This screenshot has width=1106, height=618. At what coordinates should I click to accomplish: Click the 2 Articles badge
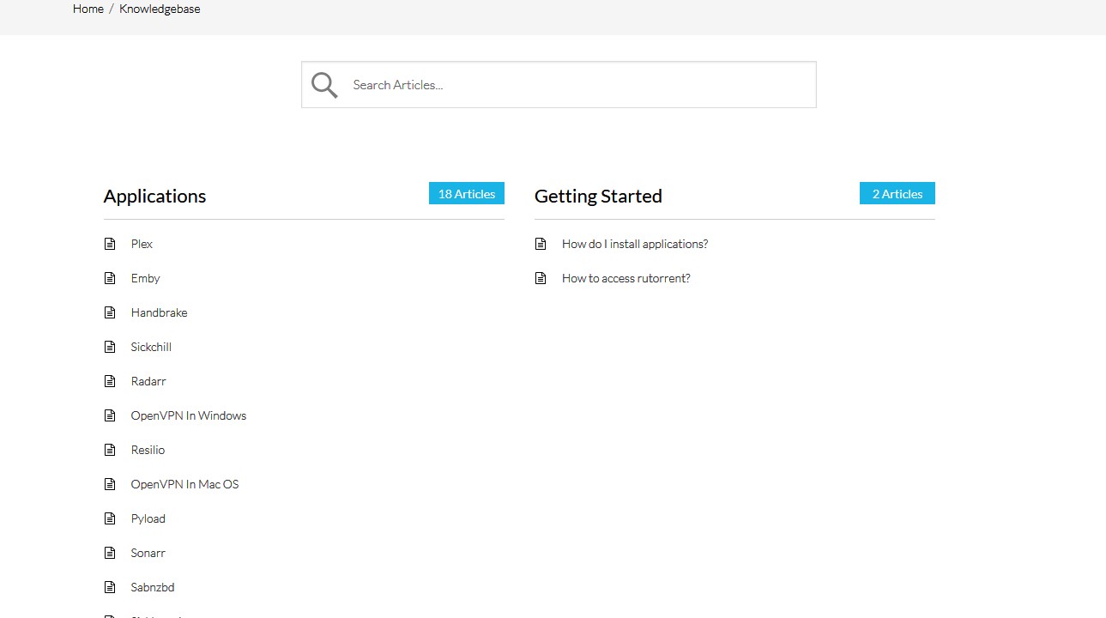(897, 194)
